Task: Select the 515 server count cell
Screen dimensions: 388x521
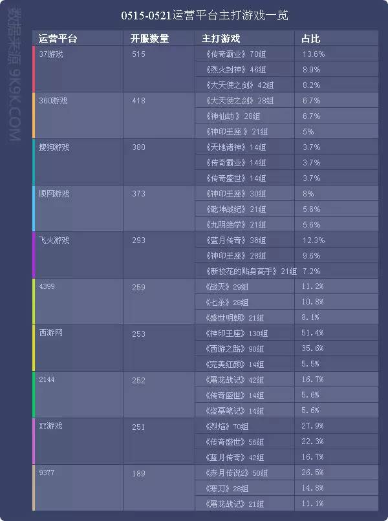Action: coord(138,54)
